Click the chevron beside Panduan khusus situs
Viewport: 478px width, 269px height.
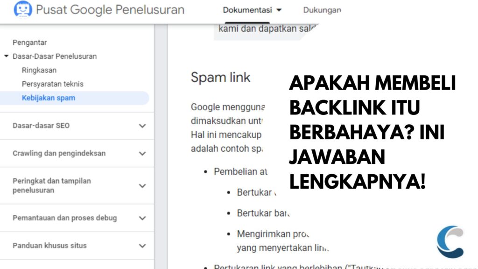tap(142, 245)
